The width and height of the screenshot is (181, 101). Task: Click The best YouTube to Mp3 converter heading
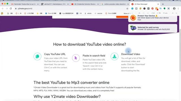[x=72, y=82]
